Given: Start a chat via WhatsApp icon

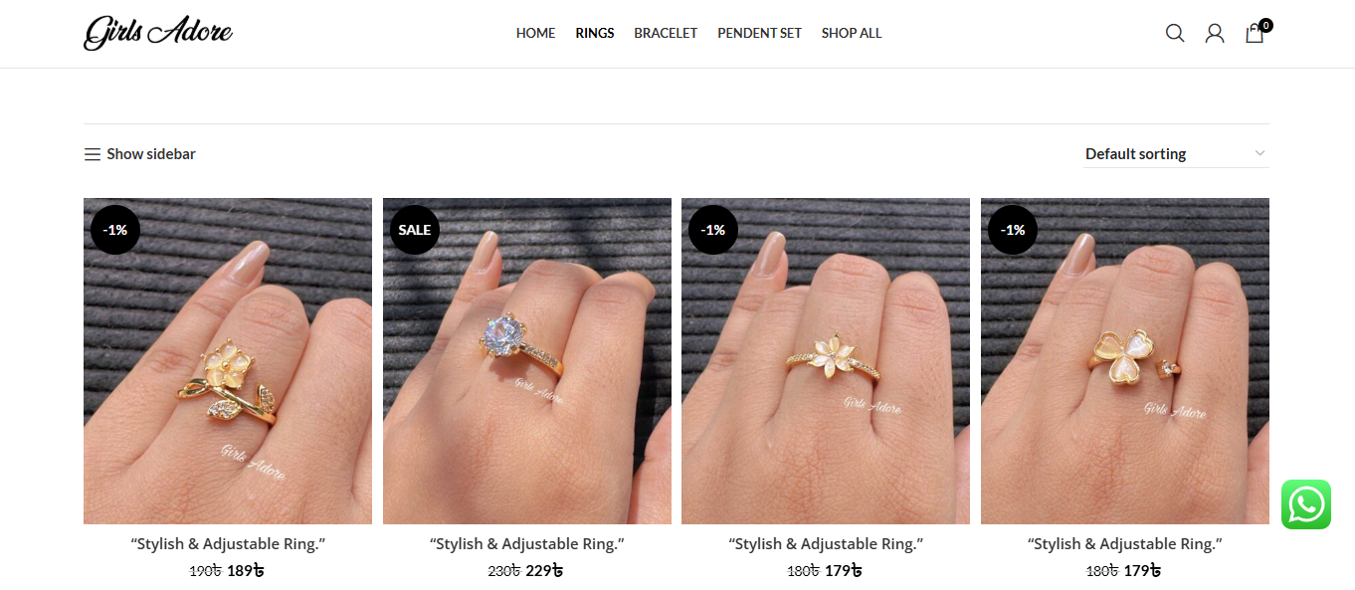Looking at the screenshot, I should coord(1306,504).
